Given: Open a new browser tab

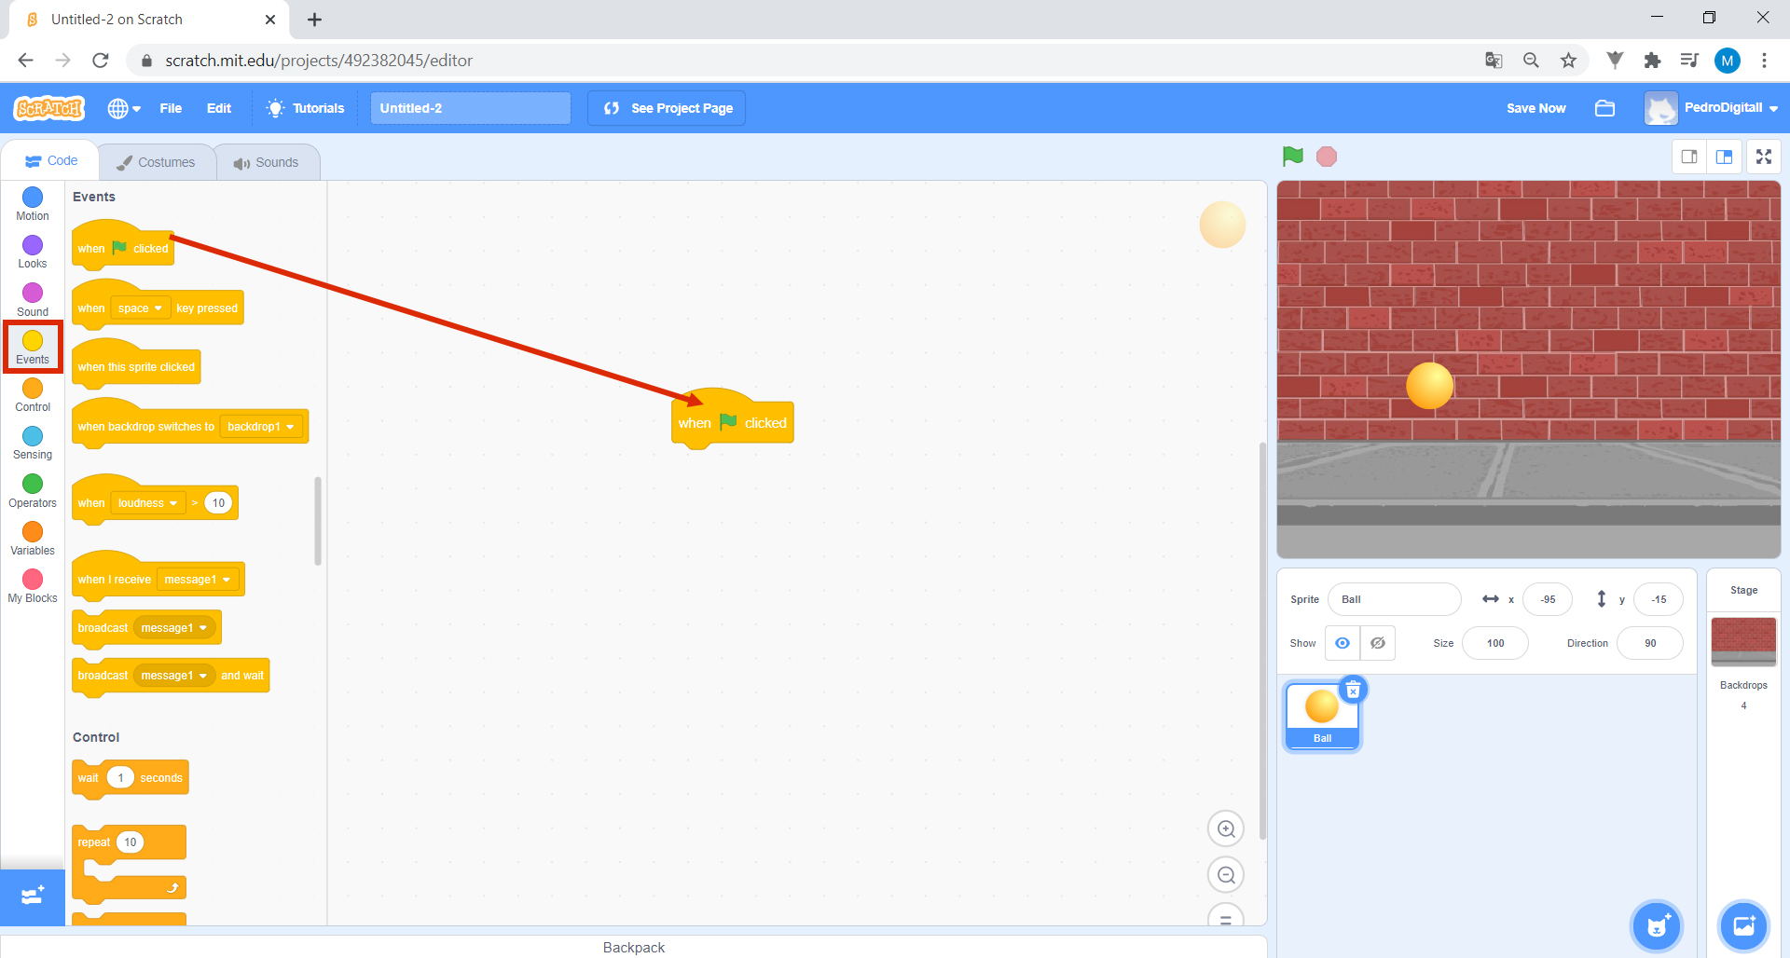Looking at the screenshot, I should point(314,20).
